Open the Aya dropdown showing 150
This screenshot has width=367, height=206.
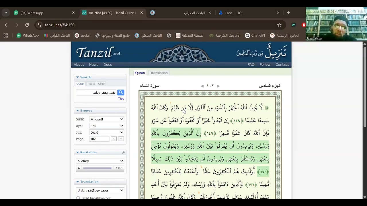click(x=107, y=126)
